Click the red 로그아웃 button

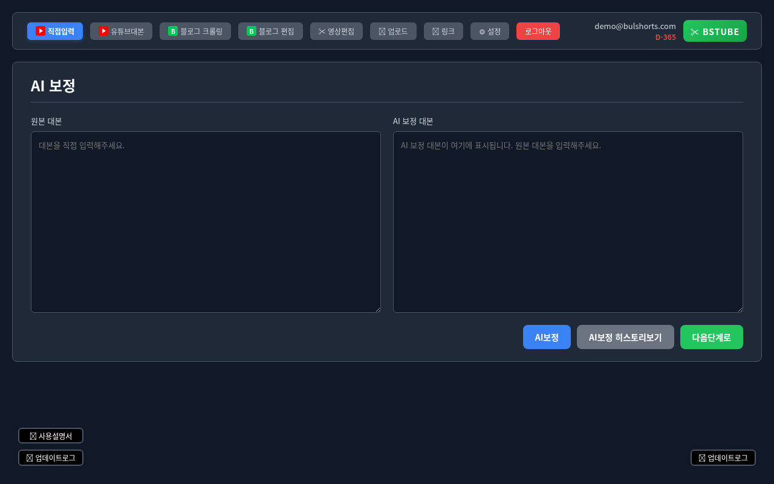click(538, 31)
